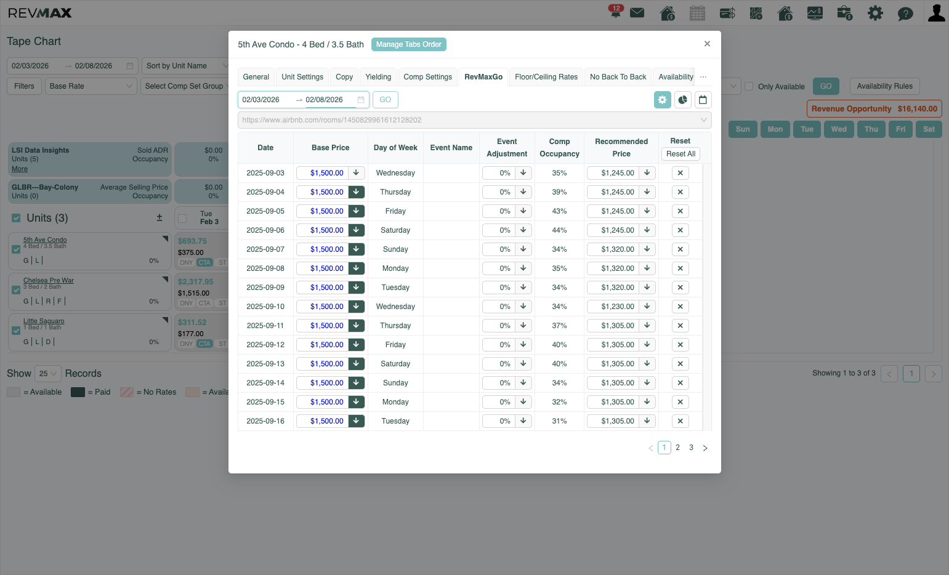
Task: Click the Manage Tabs Order button
Action: coord(409,44)
